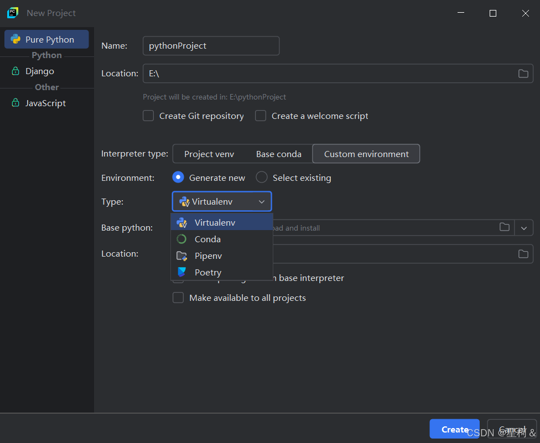Switch interpreter type to Project venv
Screen dimensions: 540x443
209,154
